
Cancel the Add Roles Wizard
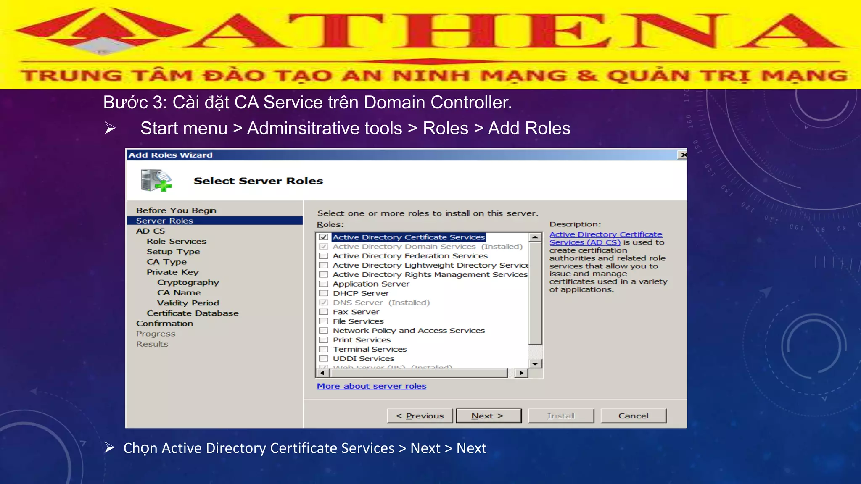click(633, 416)
